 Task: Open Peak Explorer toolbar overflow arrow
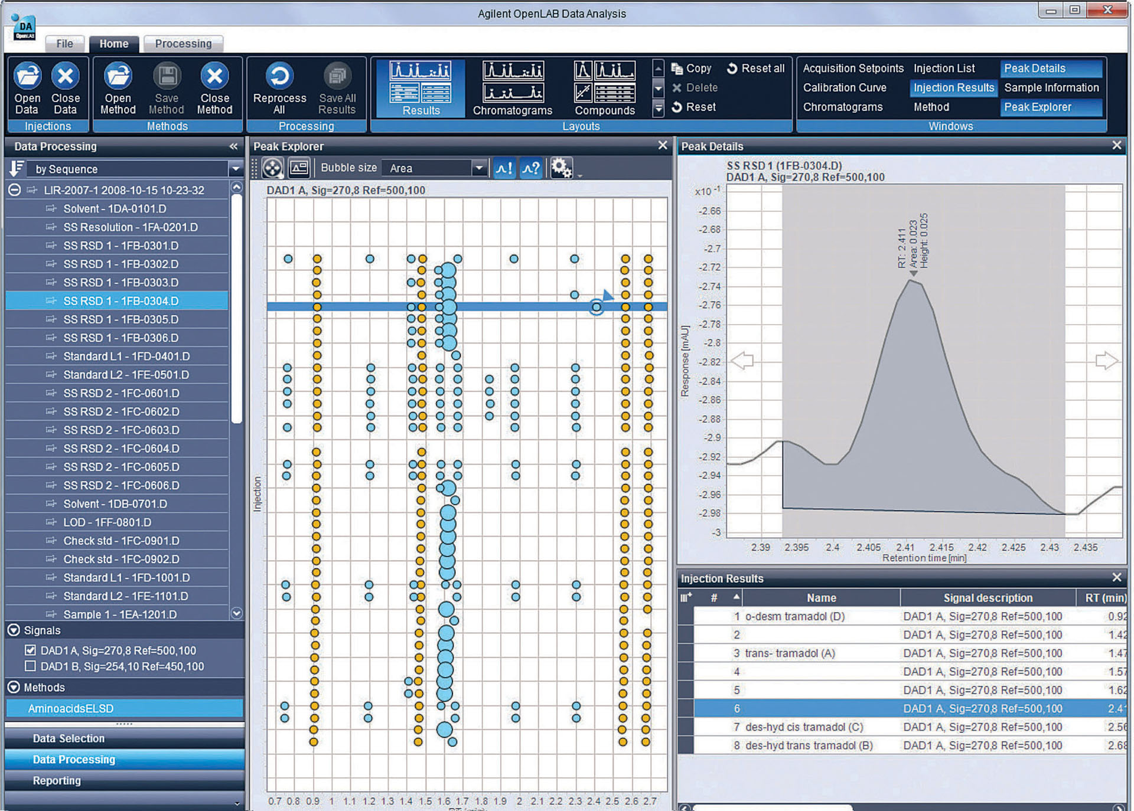click(x=580, y=175)
